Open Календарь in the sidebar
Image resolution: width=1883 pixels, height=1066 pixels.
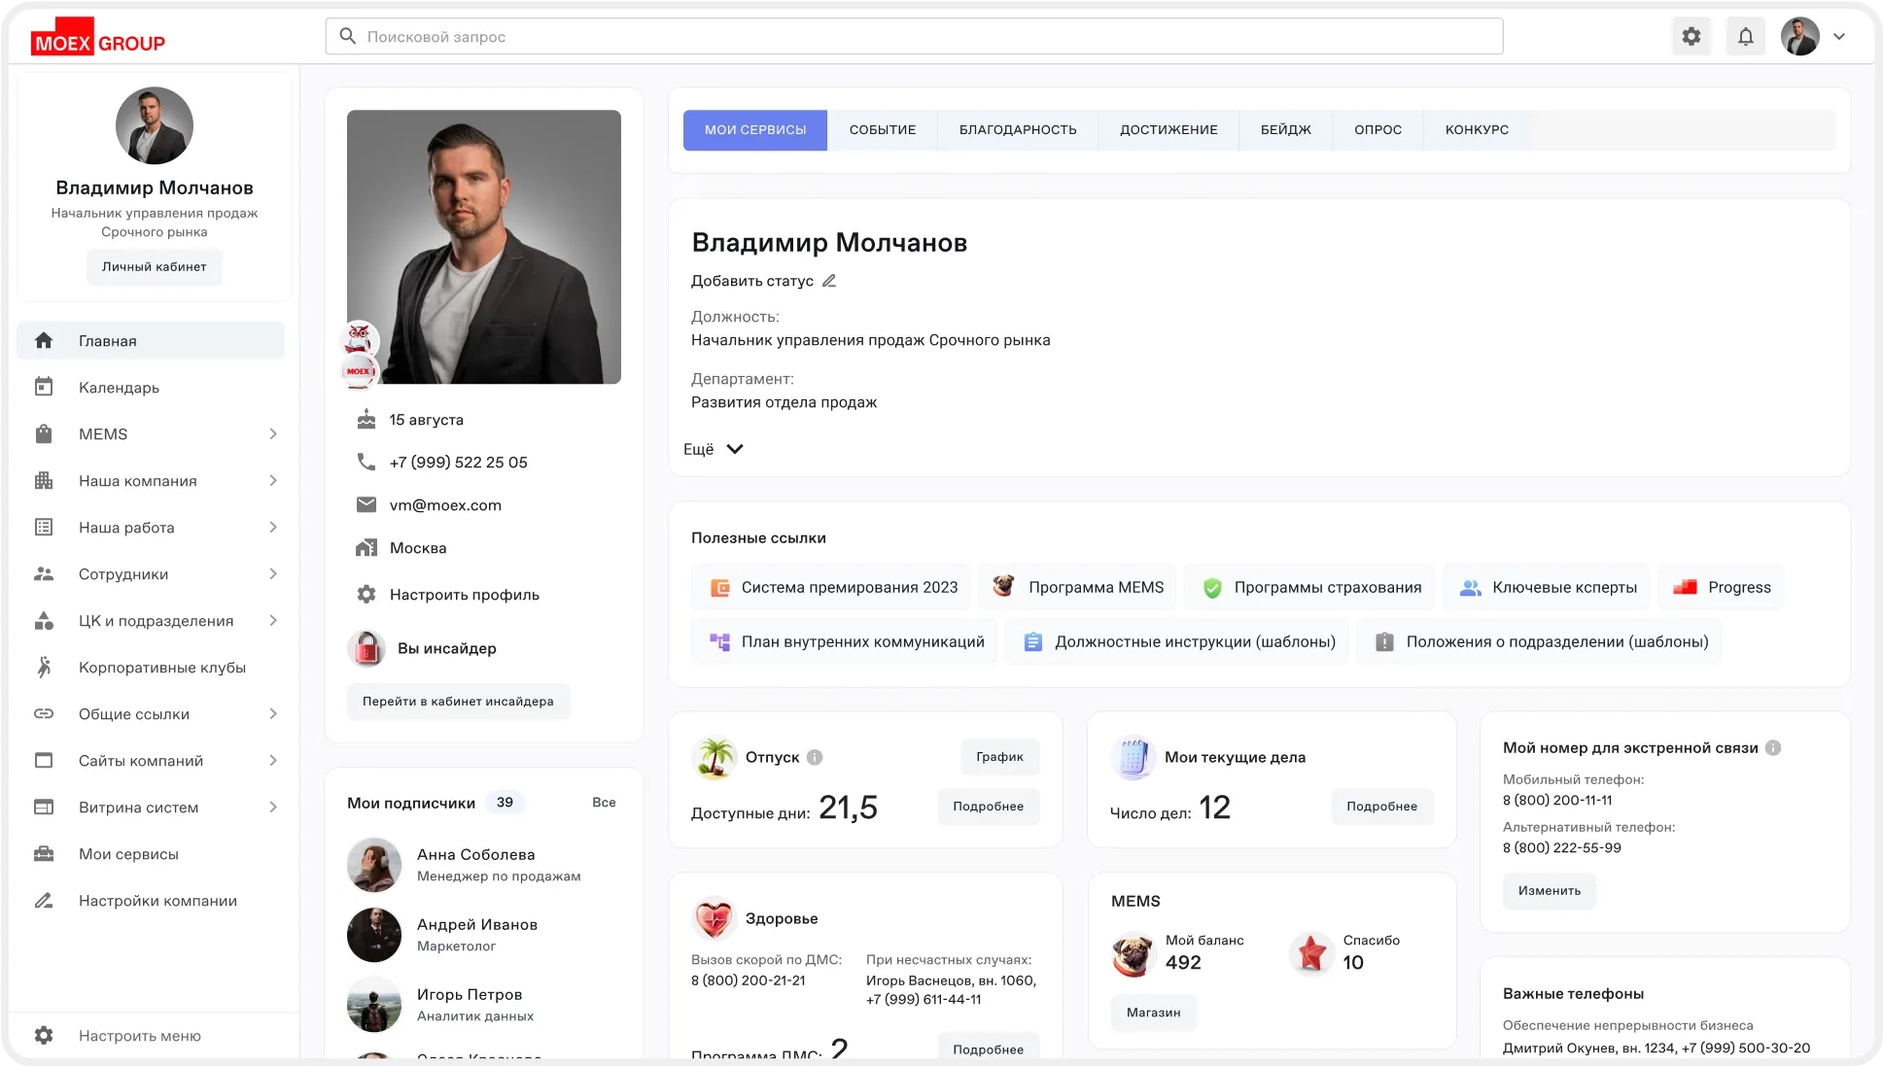(x=151, y=388)
